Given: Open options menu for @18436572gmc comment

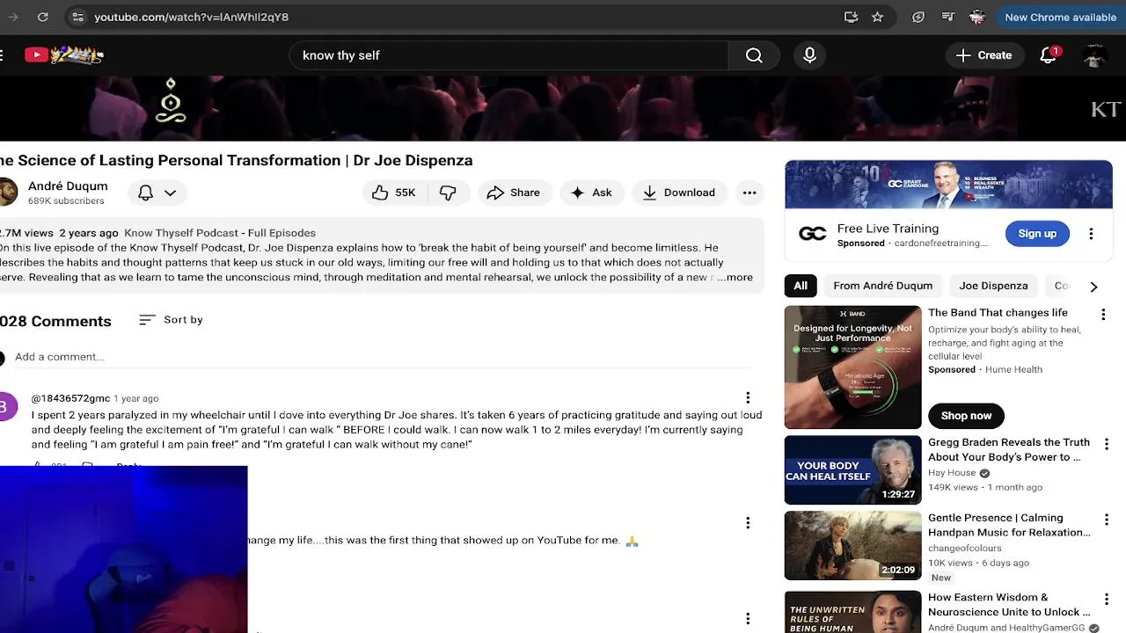Looking at the screenshot, I should click(748, 398).
